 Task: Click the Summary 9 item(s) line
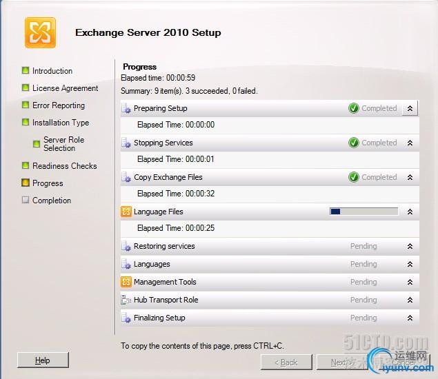pos(189,91)
